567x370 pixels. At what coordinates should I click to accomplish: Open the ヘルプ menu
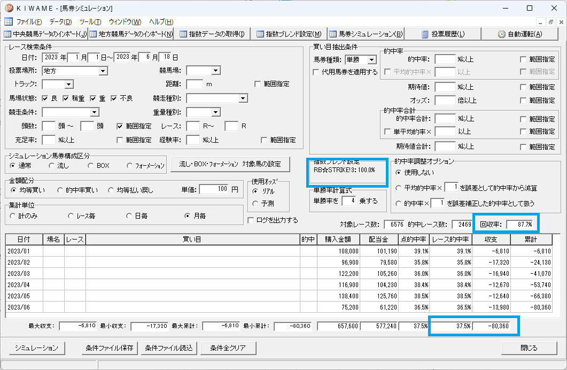(x=161, y=22)
